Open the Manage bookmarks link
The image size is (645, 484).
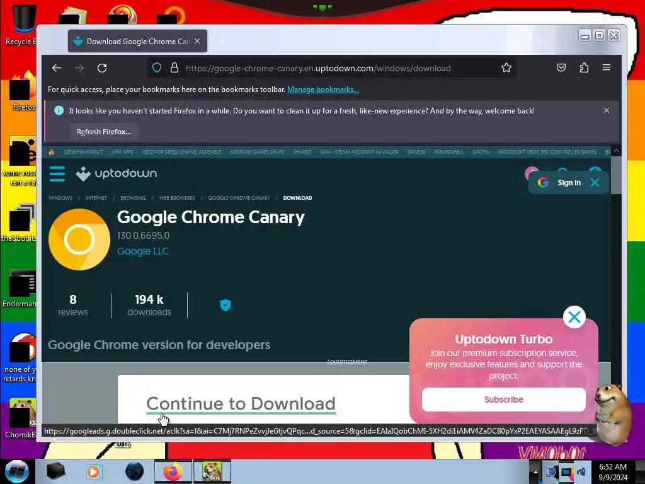tap(323, 89)
